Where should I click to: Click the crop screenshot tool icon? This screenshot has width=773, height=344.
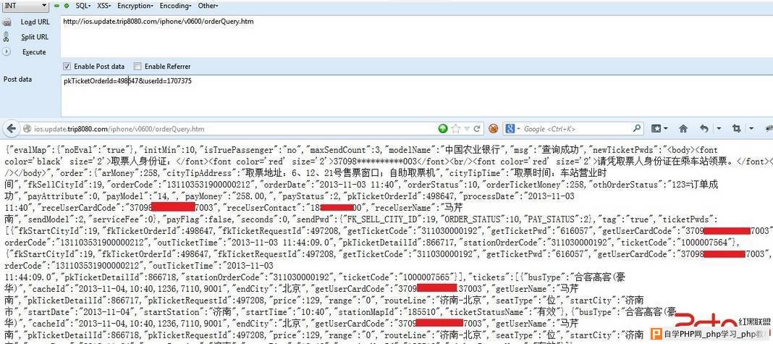737,128
